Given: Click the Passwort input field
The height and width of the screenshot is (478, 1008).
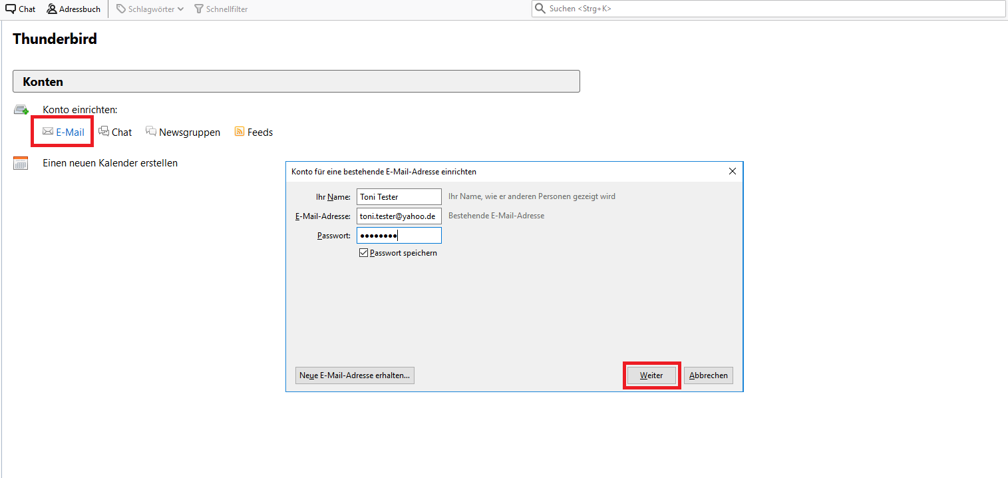Looking at the screenshot, I should (399, 236).
